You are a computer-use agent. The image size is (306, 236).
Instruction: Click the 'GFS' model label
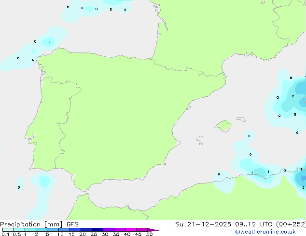(x=72, y=224)
